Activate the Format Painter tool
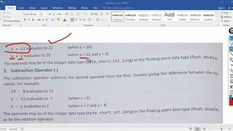This screenshot has height=131, width=233. [12, 21]
